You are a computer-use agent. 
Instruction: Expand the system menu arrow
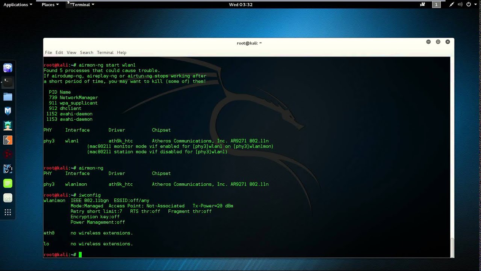tap(475, 5)
